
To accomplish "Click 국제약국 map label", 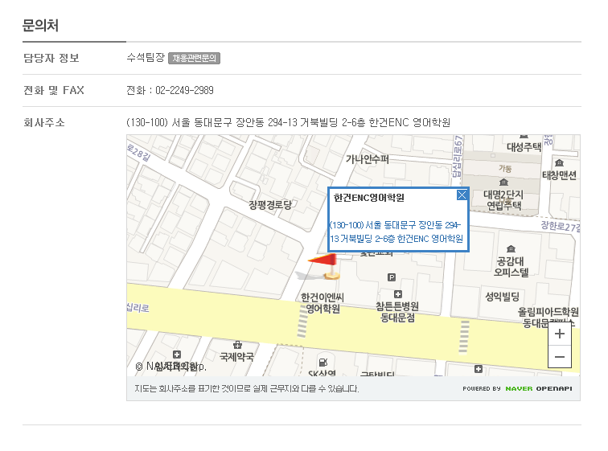I will tap(236, 356).
